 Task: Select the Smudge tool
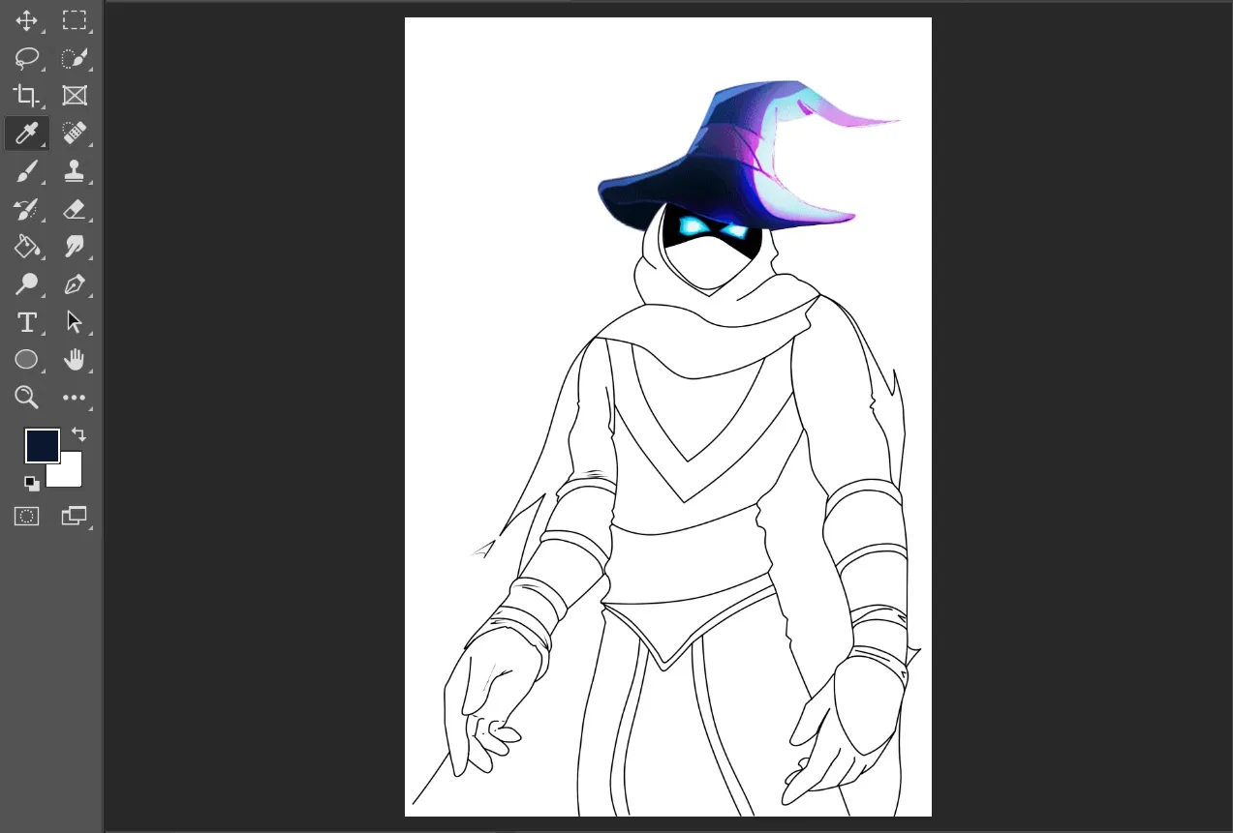click(x=75, y=247)
